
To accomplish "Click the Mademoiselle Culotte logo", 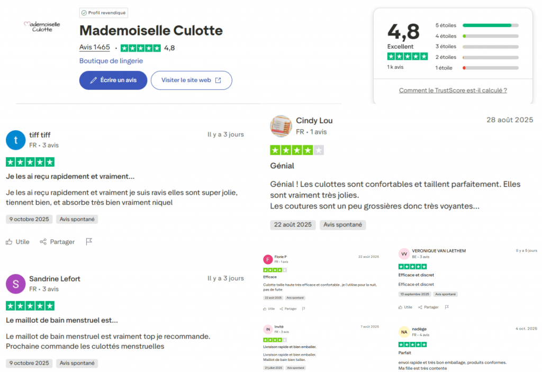I will pos(42,26).
